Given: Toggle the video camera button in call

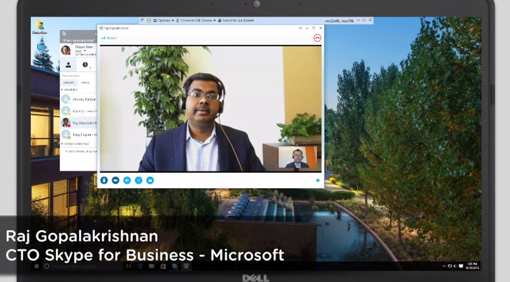Looking at the screenshot, I should (x=115, y=180).
